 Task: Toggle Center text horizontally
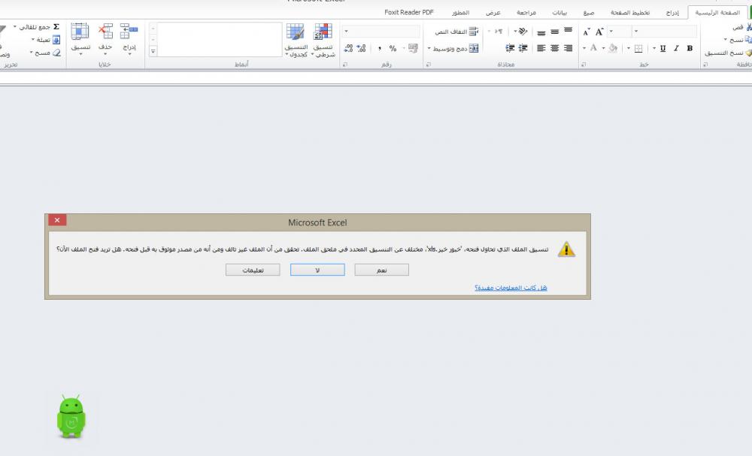click(554, 48)
